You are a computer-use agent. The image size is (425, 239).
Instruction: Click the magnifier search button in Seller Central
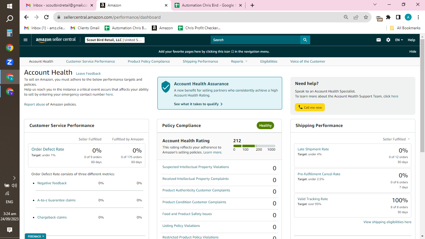pos(305,40)
